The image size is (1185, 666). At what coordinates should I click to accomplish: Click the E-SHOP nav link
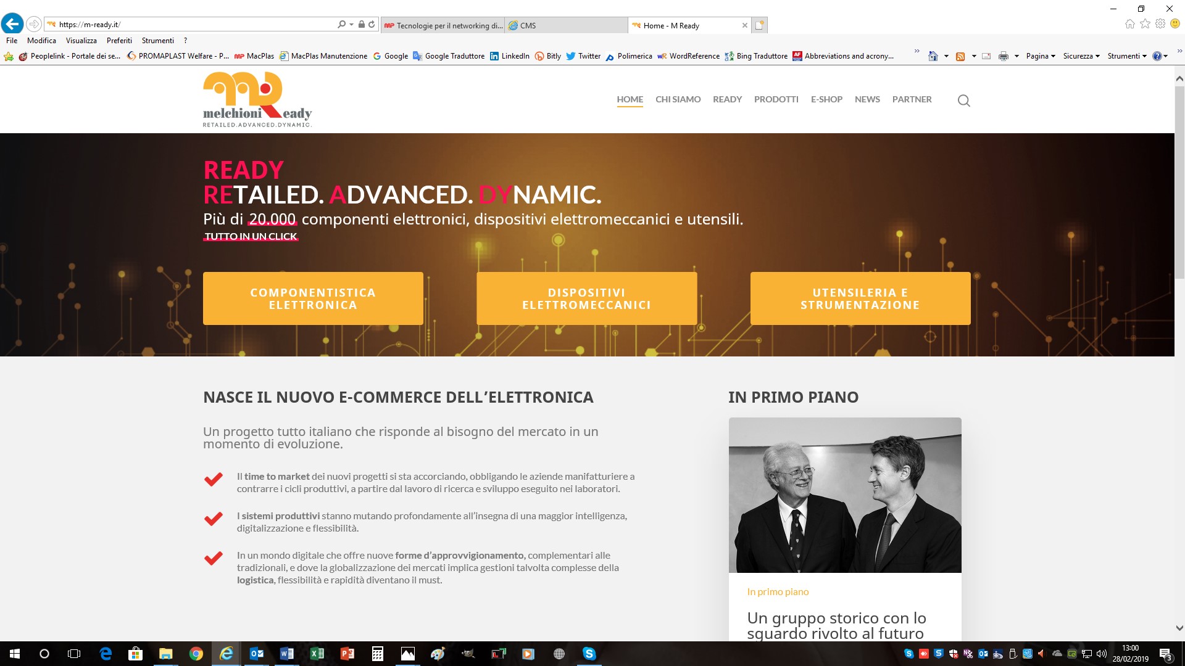[826, 99]
